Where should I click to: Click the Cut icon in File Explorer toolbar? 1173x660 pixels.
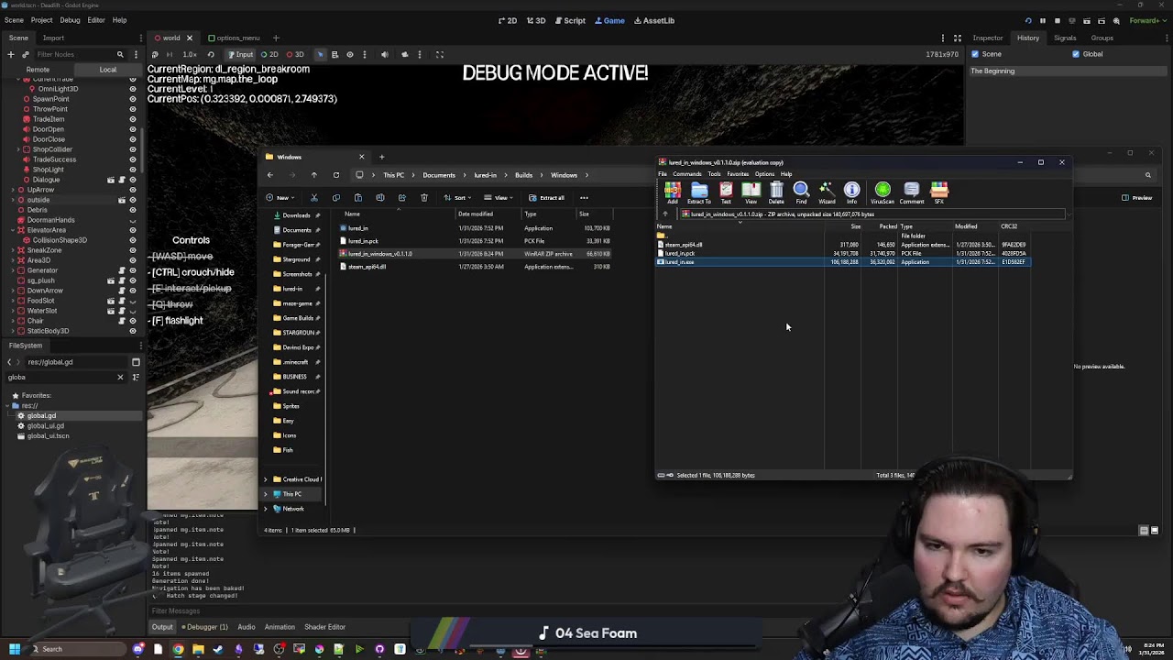313,197
